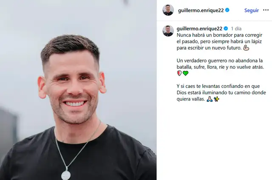
Task: Click the Seguir follow button
Action: [x=252, y=10]
